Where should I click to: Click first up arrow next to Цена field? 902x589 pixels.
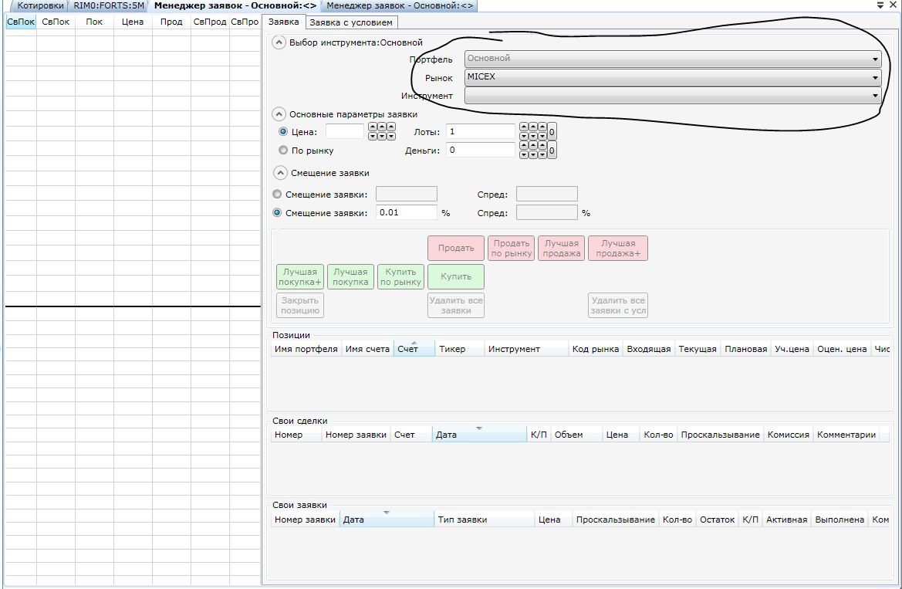(373, 127)
